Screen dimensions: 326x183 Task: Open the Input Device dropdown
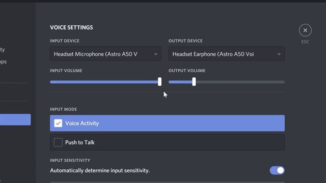click(105, 54)
